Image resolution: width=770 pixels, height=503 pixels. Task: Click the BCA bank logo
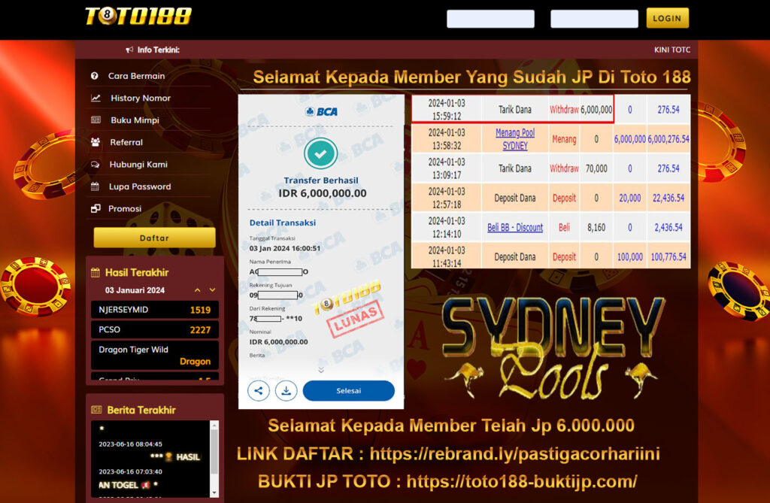[321, 112]
